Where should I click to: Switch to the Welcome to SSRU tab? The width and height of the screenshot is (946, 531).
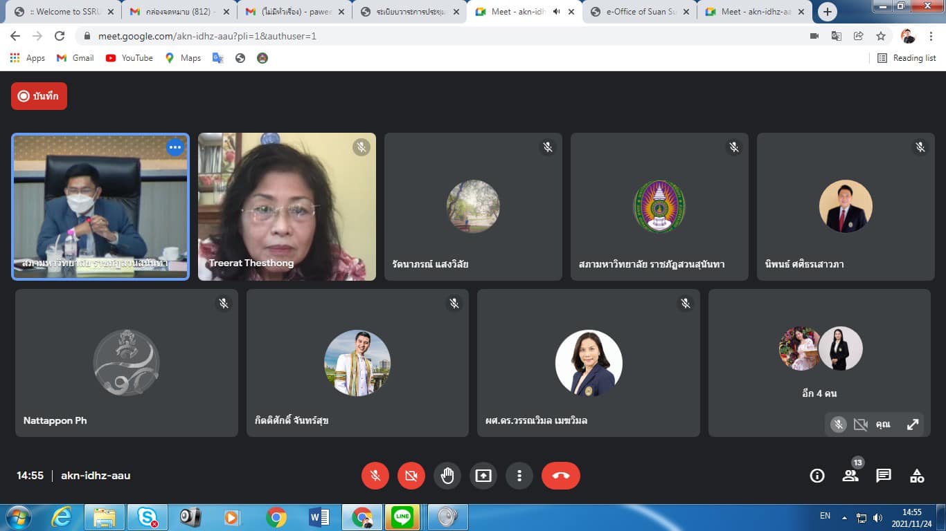[62, 12]
